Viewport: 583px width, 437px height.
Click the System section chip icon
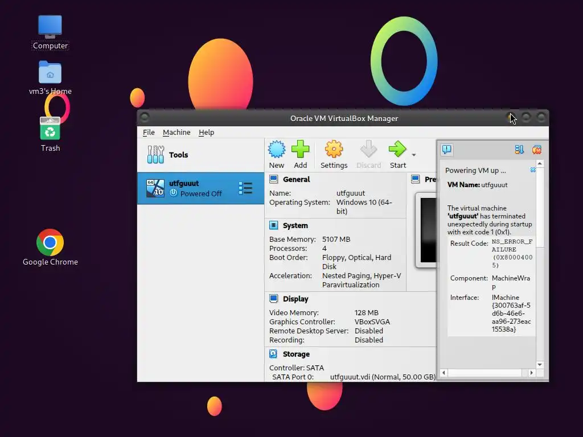click(x=274, y=225)
